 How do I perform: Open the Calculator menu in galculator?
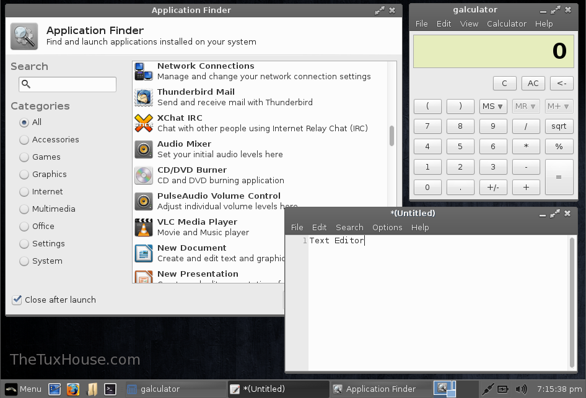click(506, 24)
